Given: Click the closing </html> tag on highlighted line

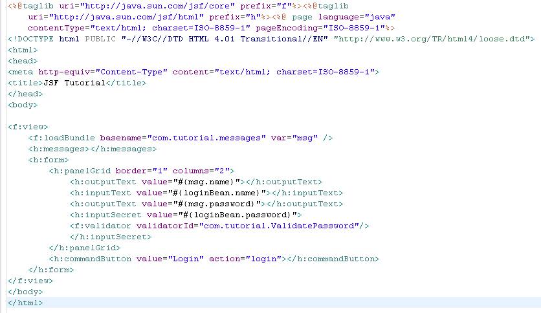Looking at the screenshot, I should 25,303.
